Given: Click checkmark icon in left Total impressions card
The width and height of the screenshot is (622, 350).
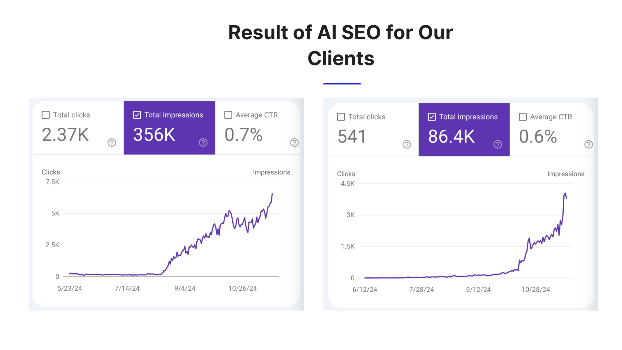Looking at the screenshot, I should click(137, 115).
